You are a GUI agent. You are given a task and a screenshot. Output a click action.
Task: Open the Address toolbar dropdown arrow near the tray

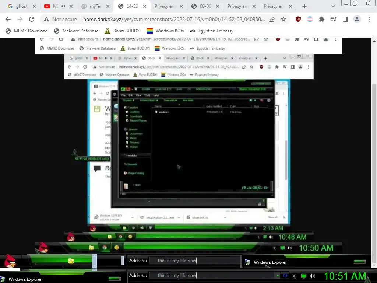click(x=278, y=276)
